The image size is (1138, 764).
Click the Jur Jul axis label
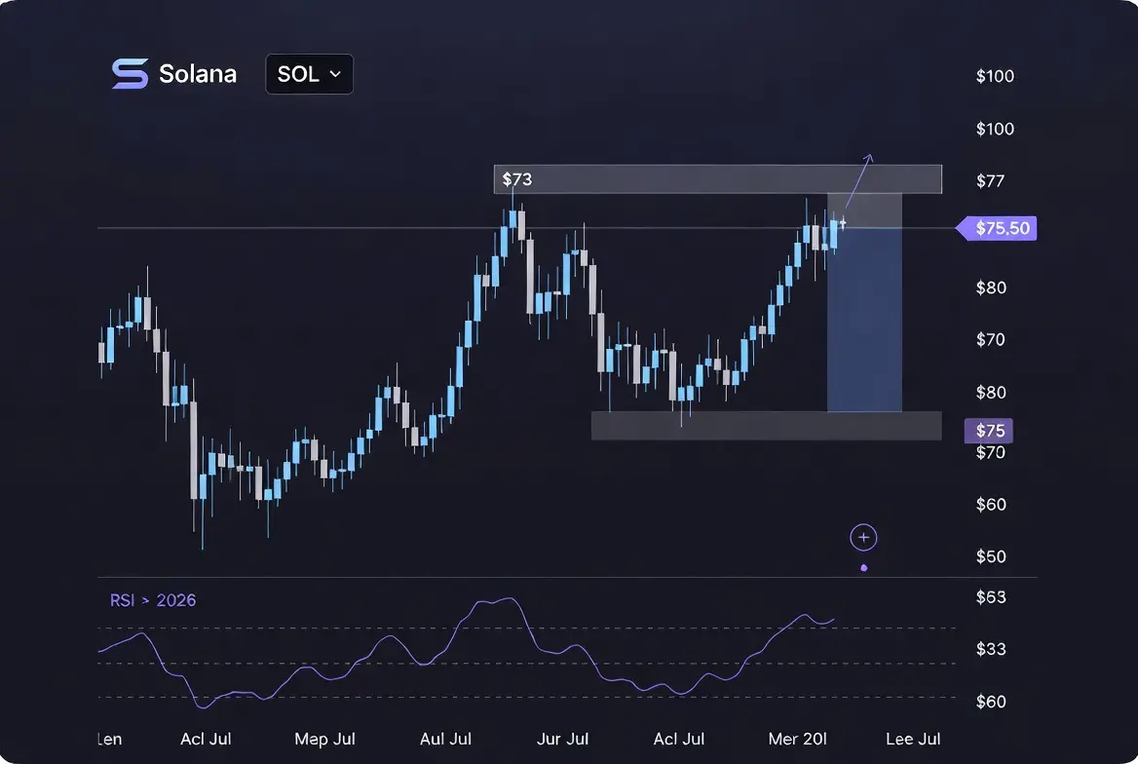click(x=562, y=739)
